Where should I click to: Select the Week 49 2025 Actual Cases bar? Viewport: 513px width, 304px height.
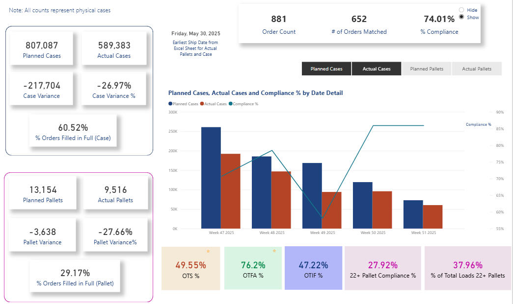(331, 210)
